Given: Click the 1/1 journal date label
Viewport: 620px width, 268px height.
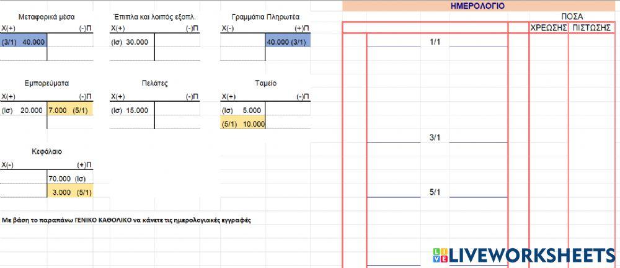Looking at the screenshot, I should point(435,42).
